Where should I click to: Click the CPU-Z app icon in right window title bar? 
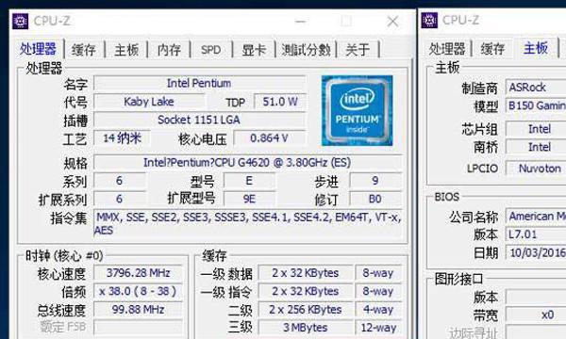[x=429, y=21]
